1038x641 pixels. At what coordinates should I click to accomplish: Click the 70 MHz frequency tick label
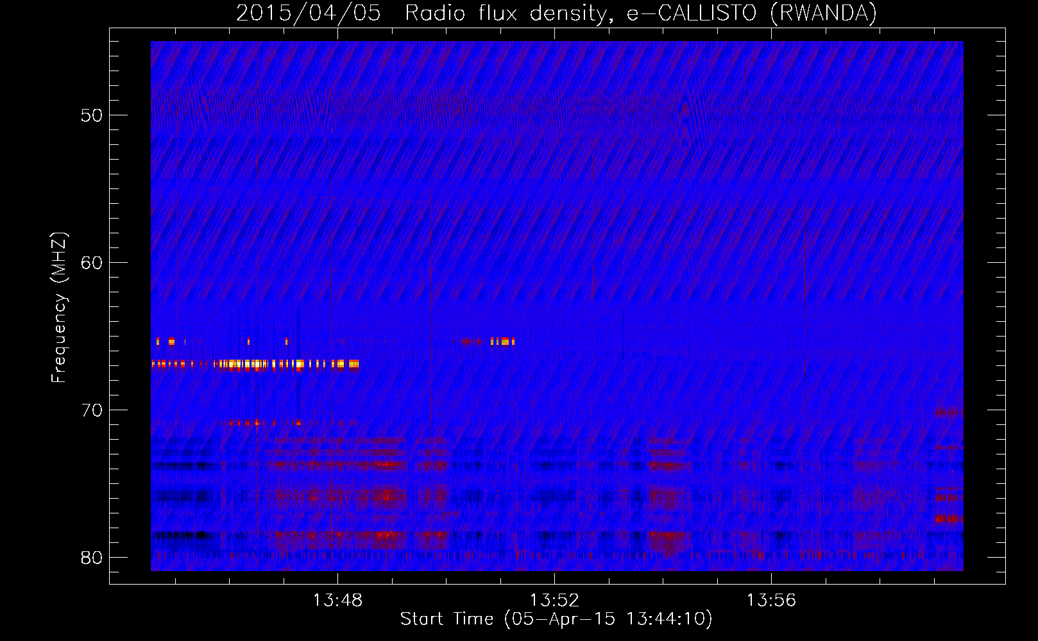(92, 410)
